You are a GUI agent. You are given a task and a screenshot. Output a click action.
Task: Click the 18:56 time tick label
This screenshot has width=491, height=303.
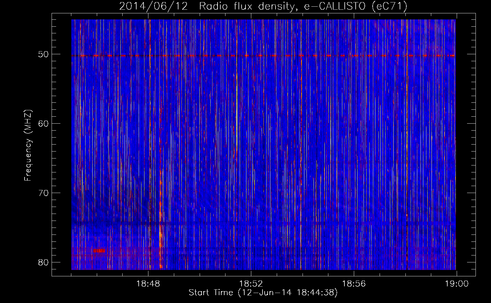tap(354, 284)
